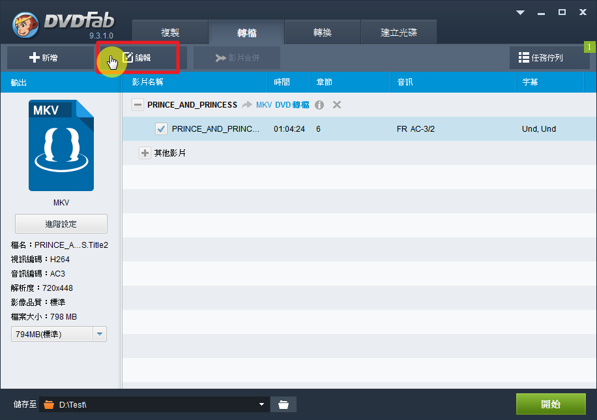
Task: Open the 任務佇列 task queue list
Action: coord(549,57)
